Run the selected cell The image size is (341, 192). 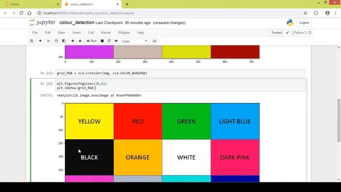coord(92,41)
